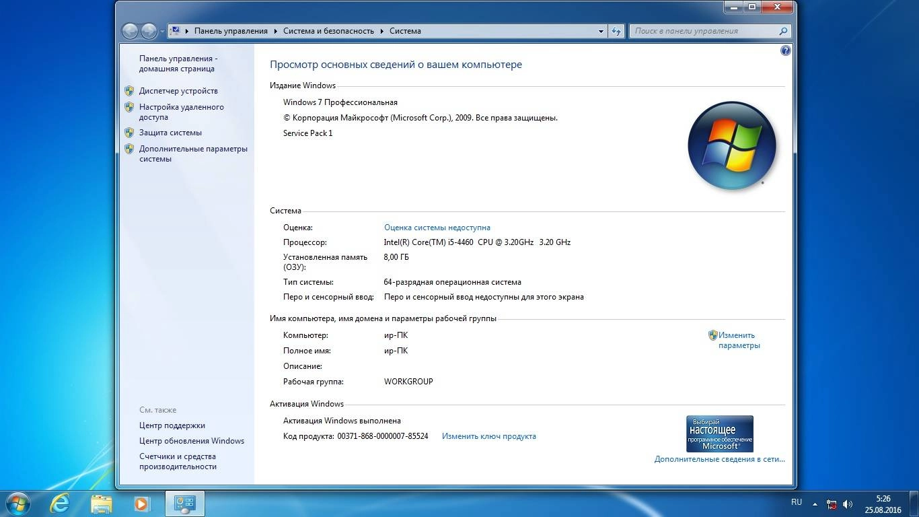Open Windows Explorer folder icon on taskbar

coord(102,504)
